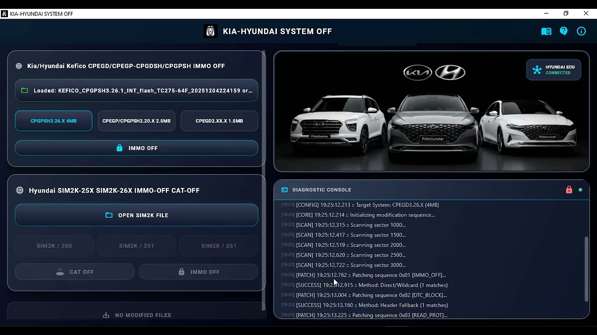Click the red lock icon in console header
The image size is (597, 335).
point(569,190)
